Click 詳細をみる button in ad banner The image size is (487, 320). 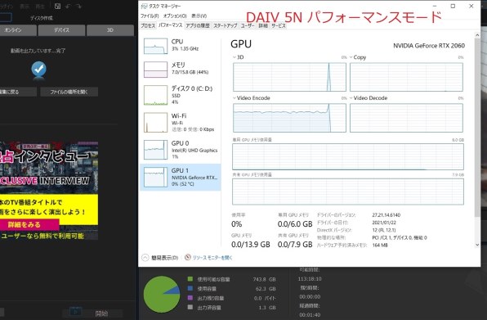click(x=29, y=224)
